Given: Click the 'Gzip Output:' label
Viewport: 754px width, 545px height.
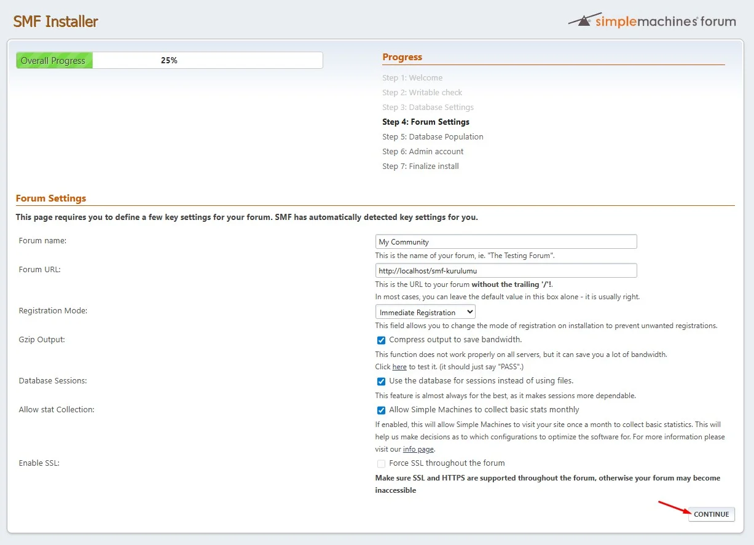Looking at the screenshot, I should (x=42, y=340).
